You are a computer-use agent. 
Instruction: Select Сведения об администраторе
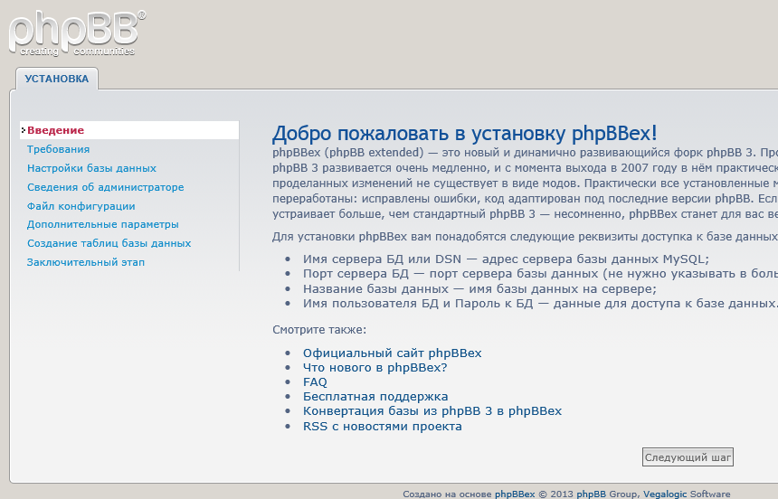(x=105, y=187)
